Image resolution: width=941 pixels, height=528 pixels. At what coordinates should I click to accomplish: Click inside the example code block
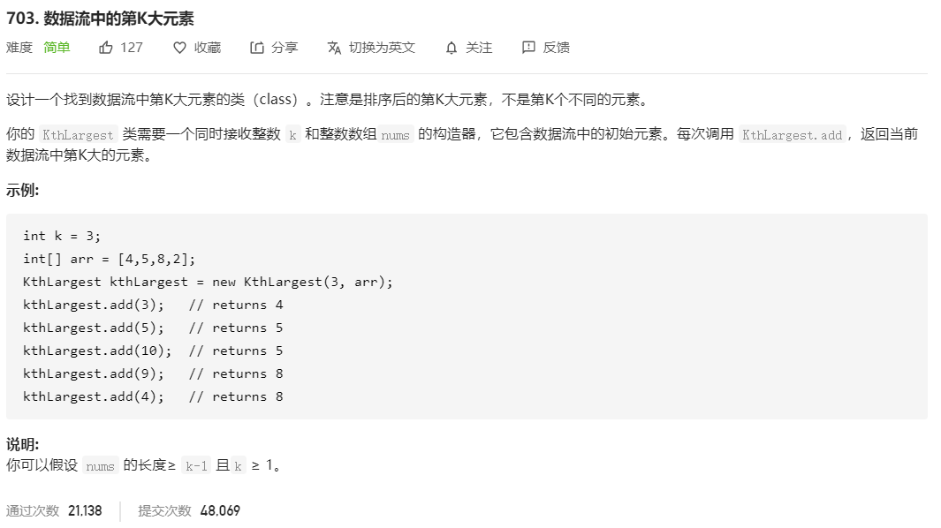tap(467, 316)
